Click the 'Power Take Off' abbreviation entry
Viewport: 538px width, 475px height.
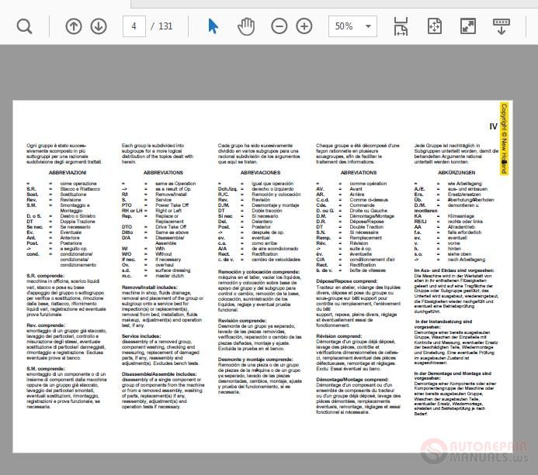(x=172, y=205)
